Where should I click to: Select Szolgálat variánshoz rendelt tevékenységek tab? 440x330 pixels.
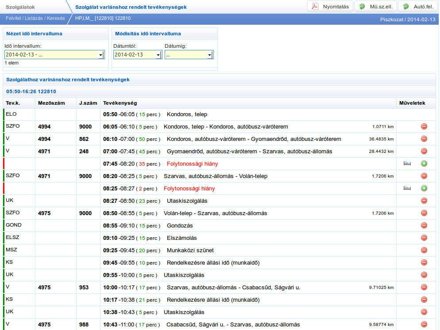click(x=131, y=7)
